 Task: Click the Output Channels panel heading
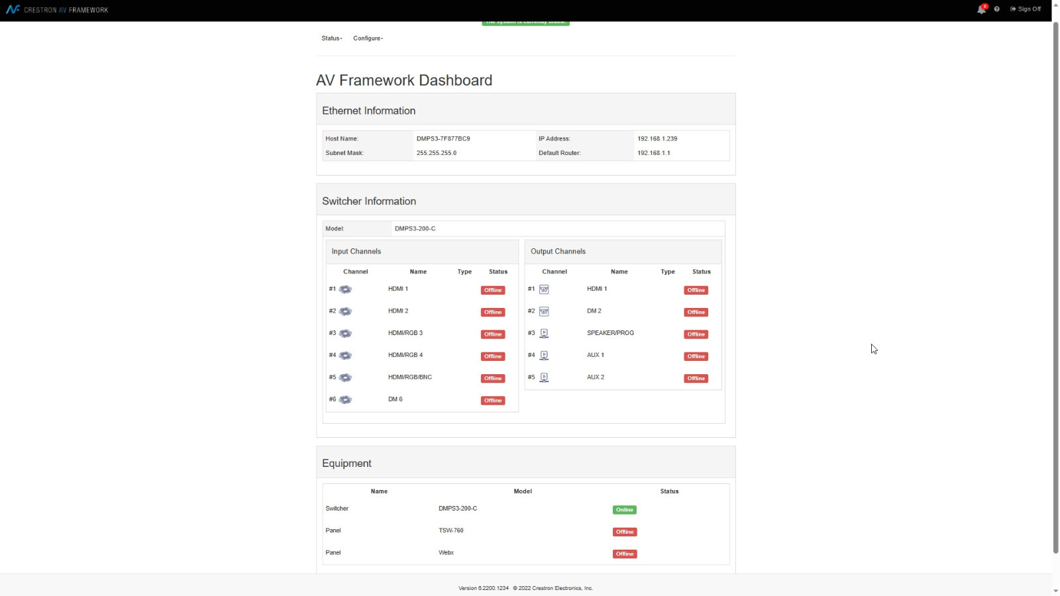click(558, 252)
